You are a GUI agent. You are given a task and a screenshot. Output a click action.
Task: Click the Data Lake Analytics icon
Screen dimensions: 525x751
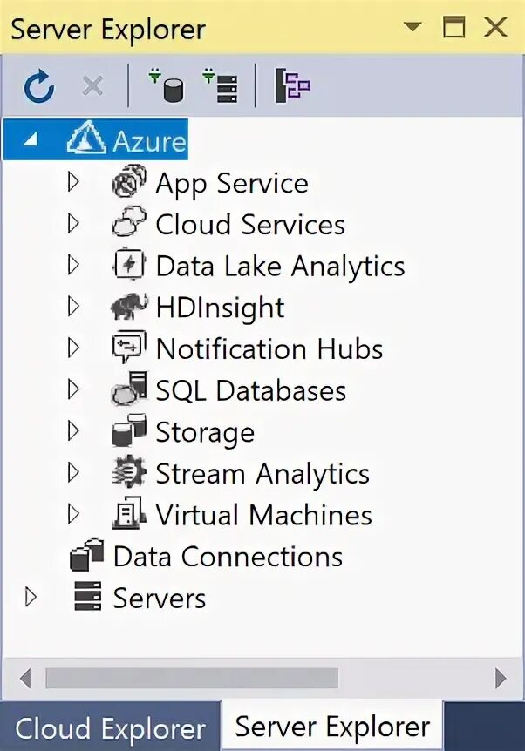(129, 266)
